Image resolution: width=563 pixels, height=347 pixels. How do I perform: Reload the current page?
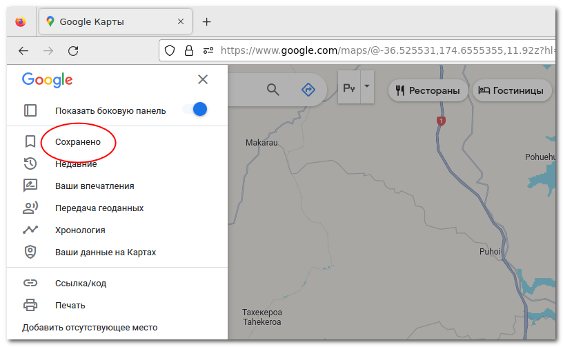pyautogui.click(x=73, y=51)
